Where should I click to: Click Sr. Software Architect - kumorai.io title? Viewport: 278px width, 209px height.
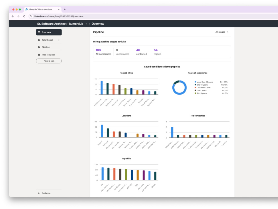tap(60, 24)
